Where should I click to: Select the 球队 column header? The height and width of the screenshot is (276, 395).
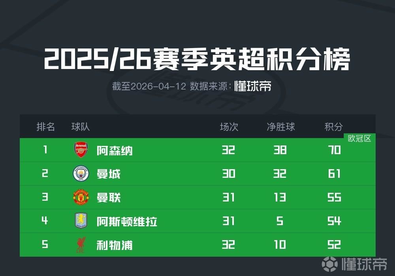(81, 127)
